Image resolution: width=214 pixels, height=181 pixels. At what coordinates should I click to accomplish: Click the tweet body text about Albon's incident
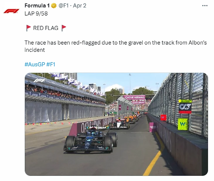coord(116,46)
